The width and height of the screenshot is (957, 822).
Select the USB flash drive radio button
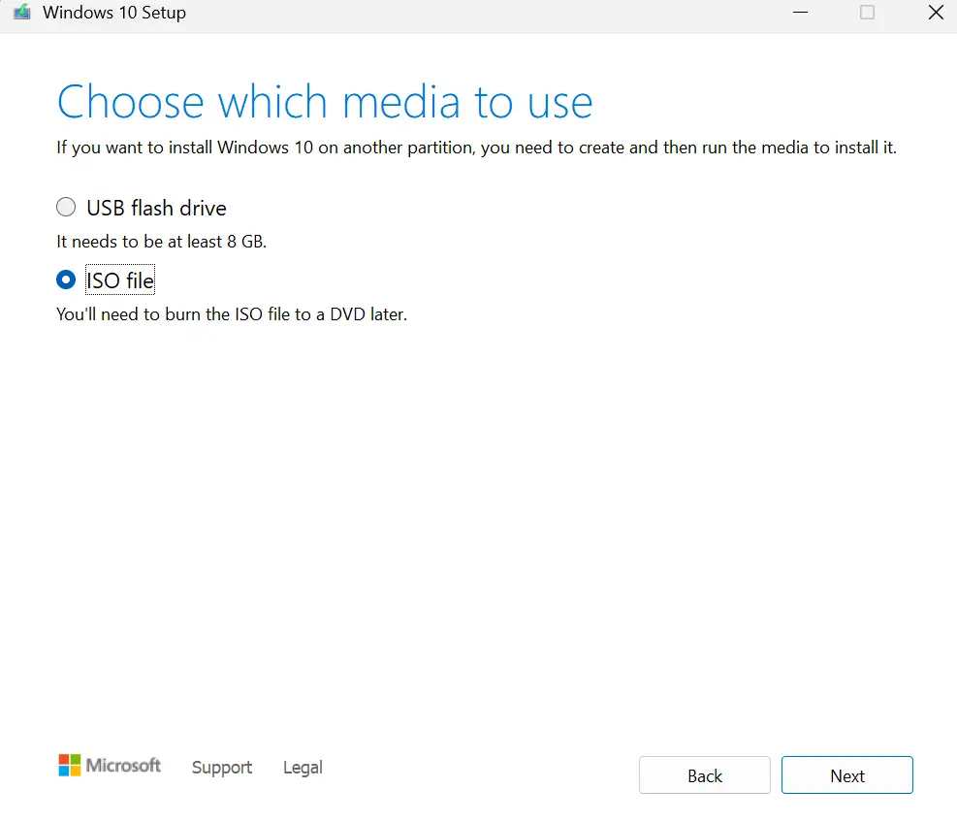(66, 208)
